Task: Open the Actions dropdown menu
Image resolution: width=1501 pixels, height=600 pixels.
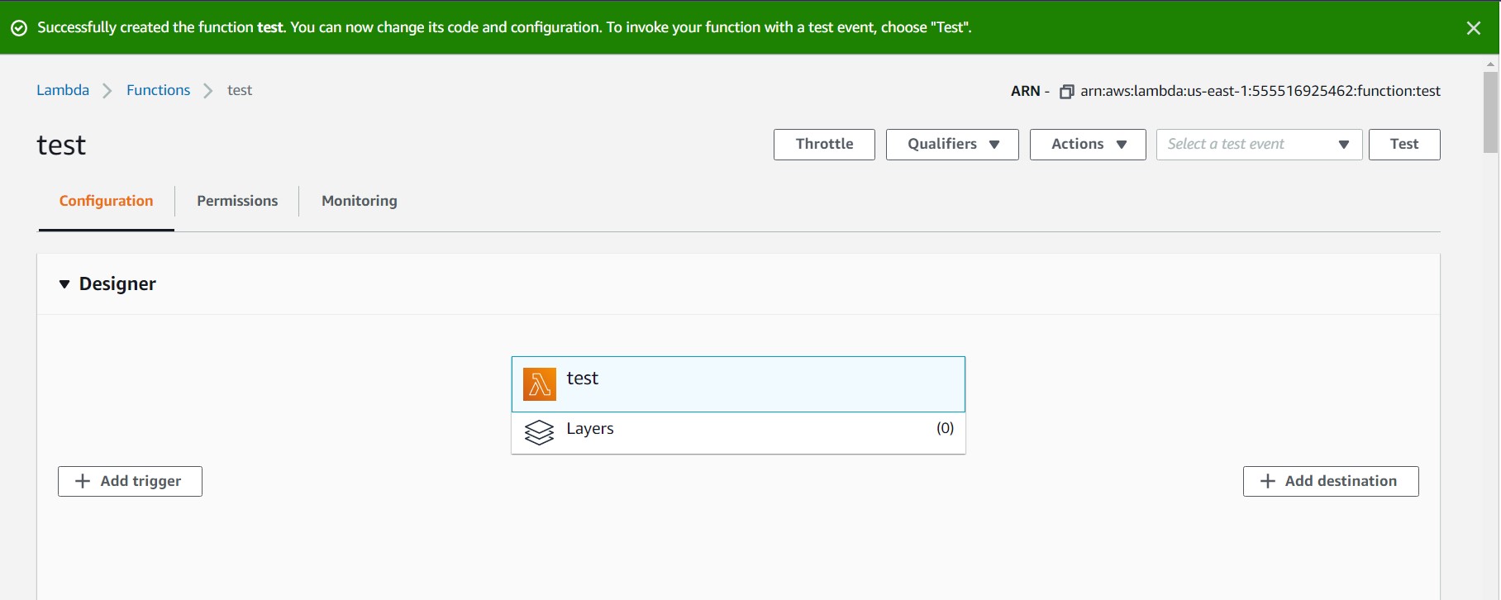Action: click(x=1088, y=145)
